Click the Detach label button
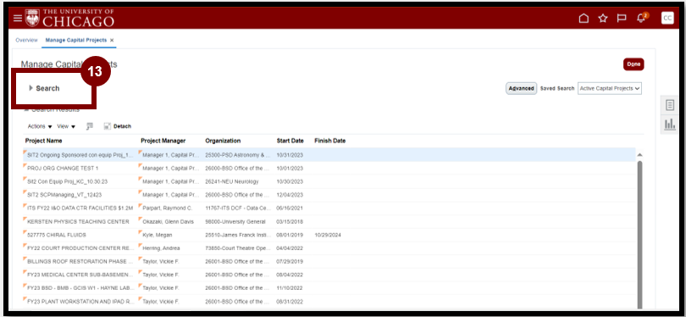686x317 pixels. point(122,126)
